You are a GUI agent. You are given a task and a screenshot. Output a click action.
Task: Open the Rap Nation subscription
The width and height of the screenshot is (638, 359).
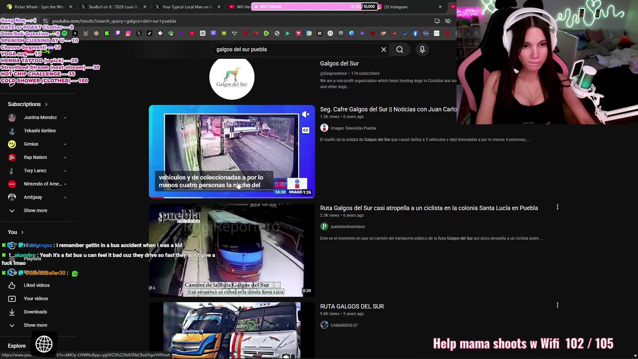35,157
